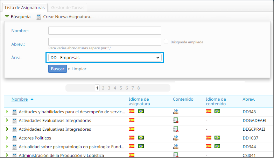The image size is (274, 158).
Task: Expand the Actividades Evaluativas Integradoras DEGCPRAEI row
Action: click(x=7, y=129)
